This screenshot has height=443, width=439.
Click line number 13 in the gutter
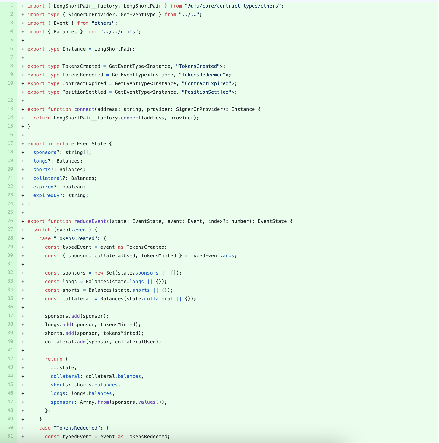tap(10, 109)
